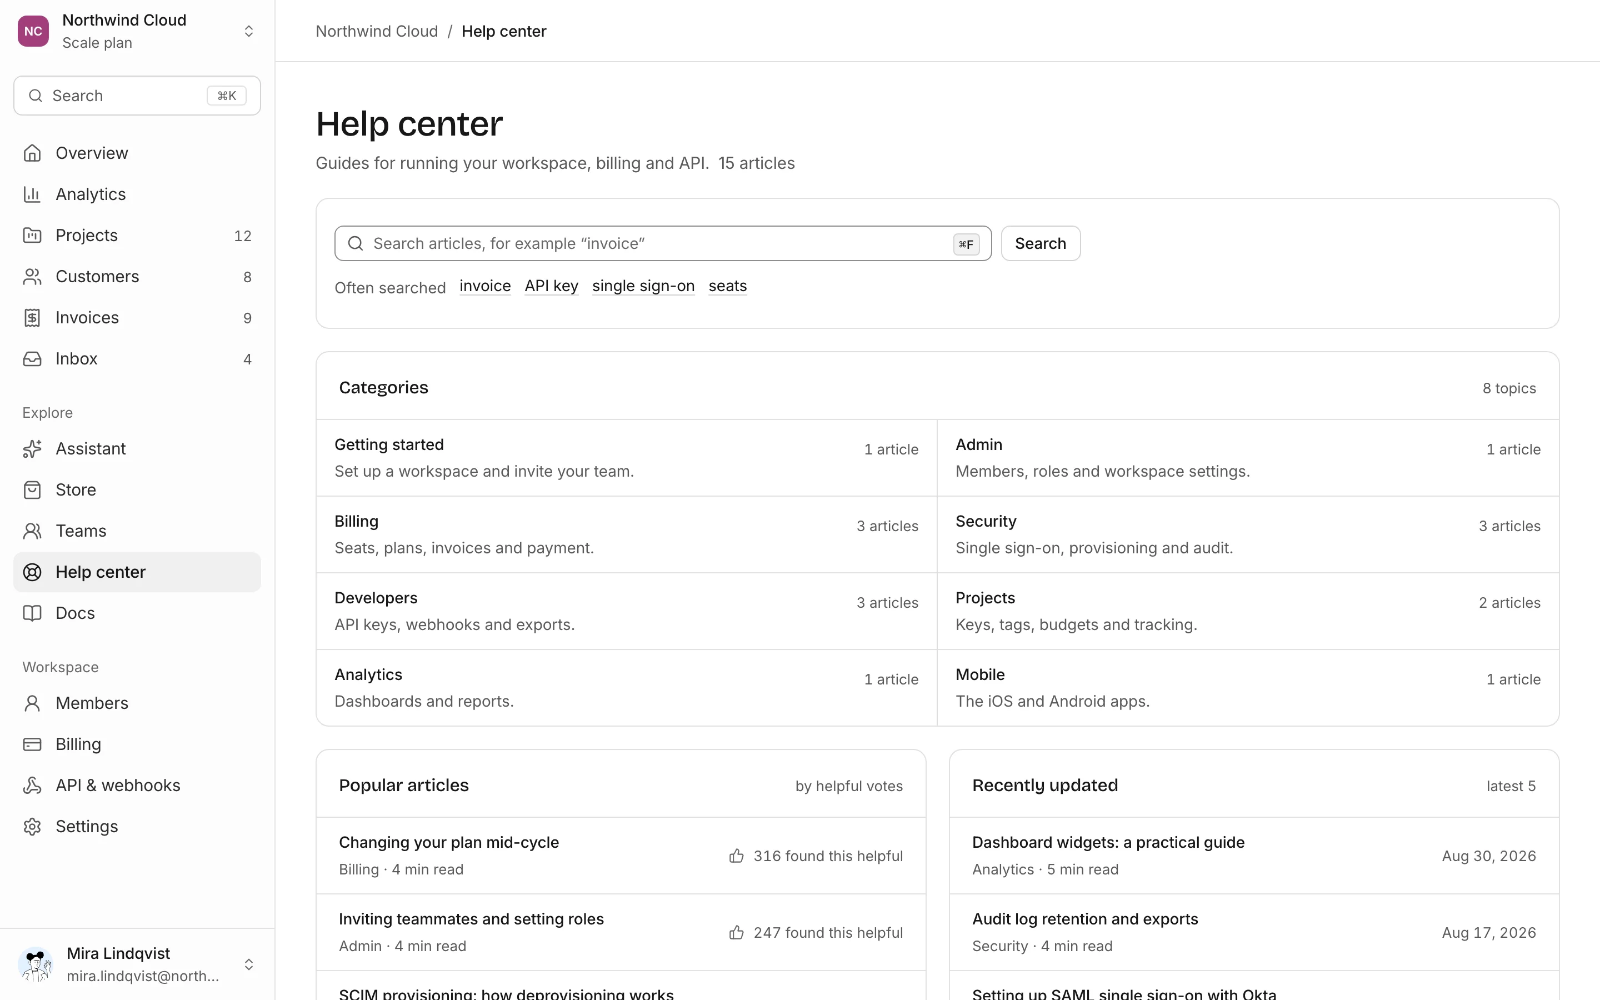Click the Invoices receipt icon

point(32,317)
